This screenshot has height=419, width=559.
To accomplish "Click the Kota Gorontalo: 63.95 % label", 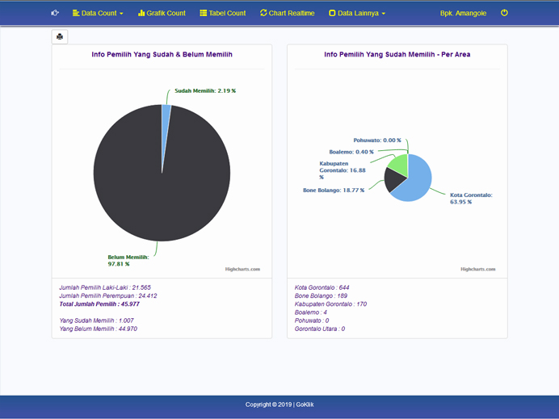I will tap(471, 198).
